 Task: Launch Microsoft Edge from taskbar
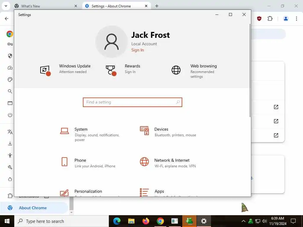117,221
